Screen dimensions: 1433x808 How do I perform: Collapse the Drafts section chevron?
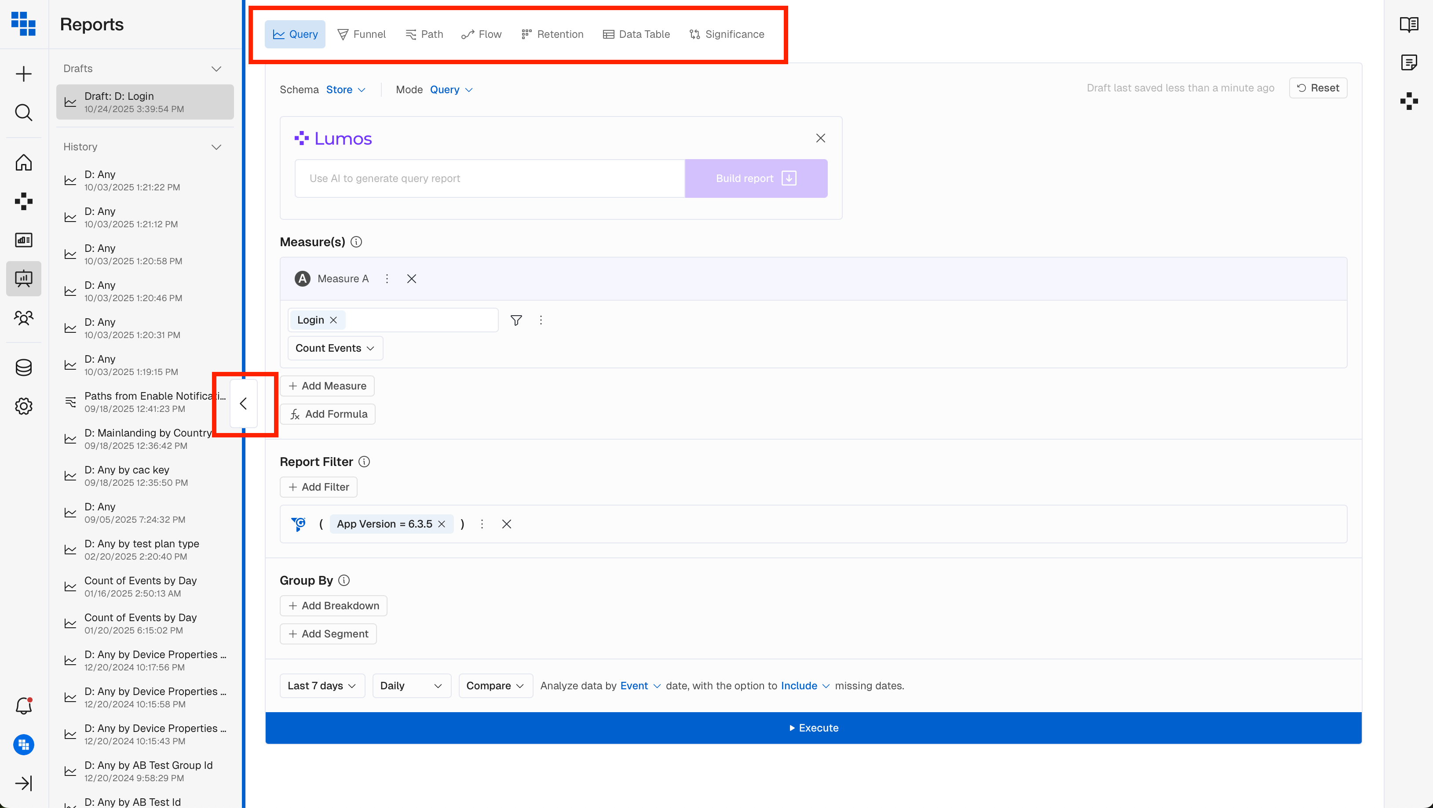click(x=216, y=69)
